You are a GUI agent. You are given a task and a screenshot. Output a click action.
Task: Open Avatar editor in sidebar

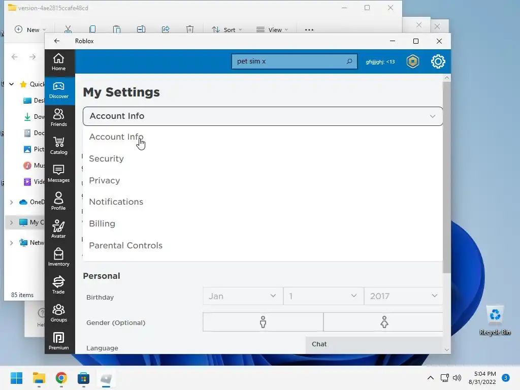59,230
